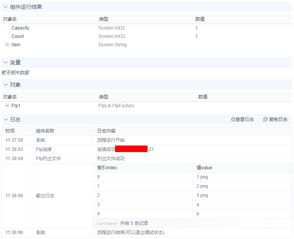Click the 时间 column header
294x239 pixels.
10,131
